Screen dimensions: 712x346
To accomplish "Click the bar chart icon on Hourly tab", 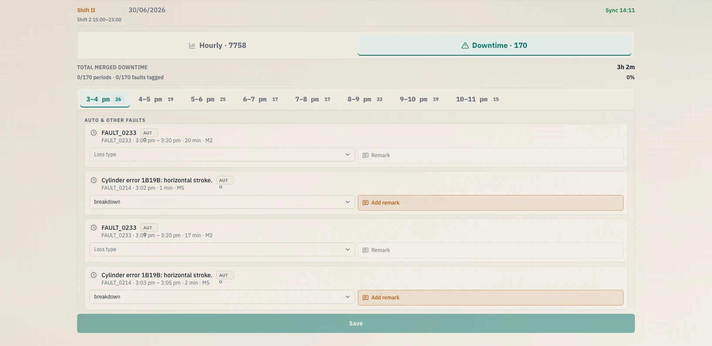I will pos(192,45).
